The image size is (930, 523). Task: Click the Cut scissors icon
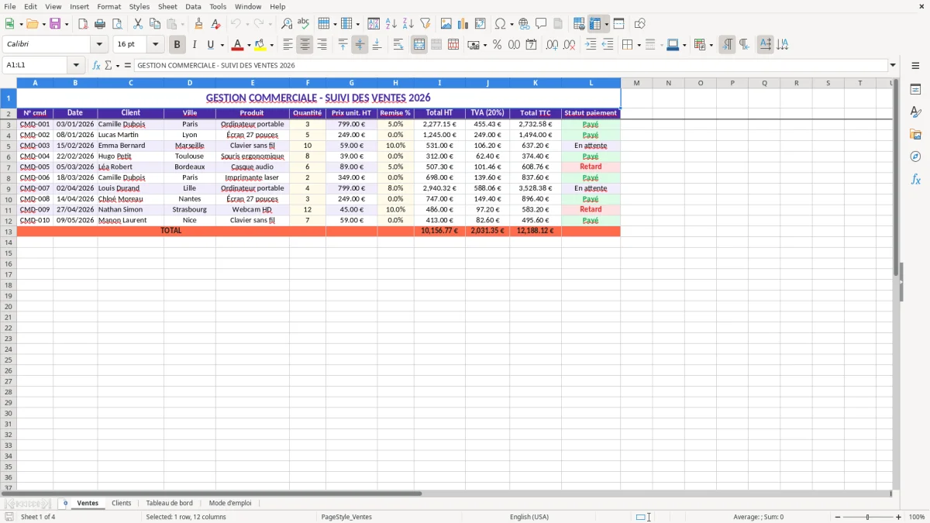pos(138,24)
